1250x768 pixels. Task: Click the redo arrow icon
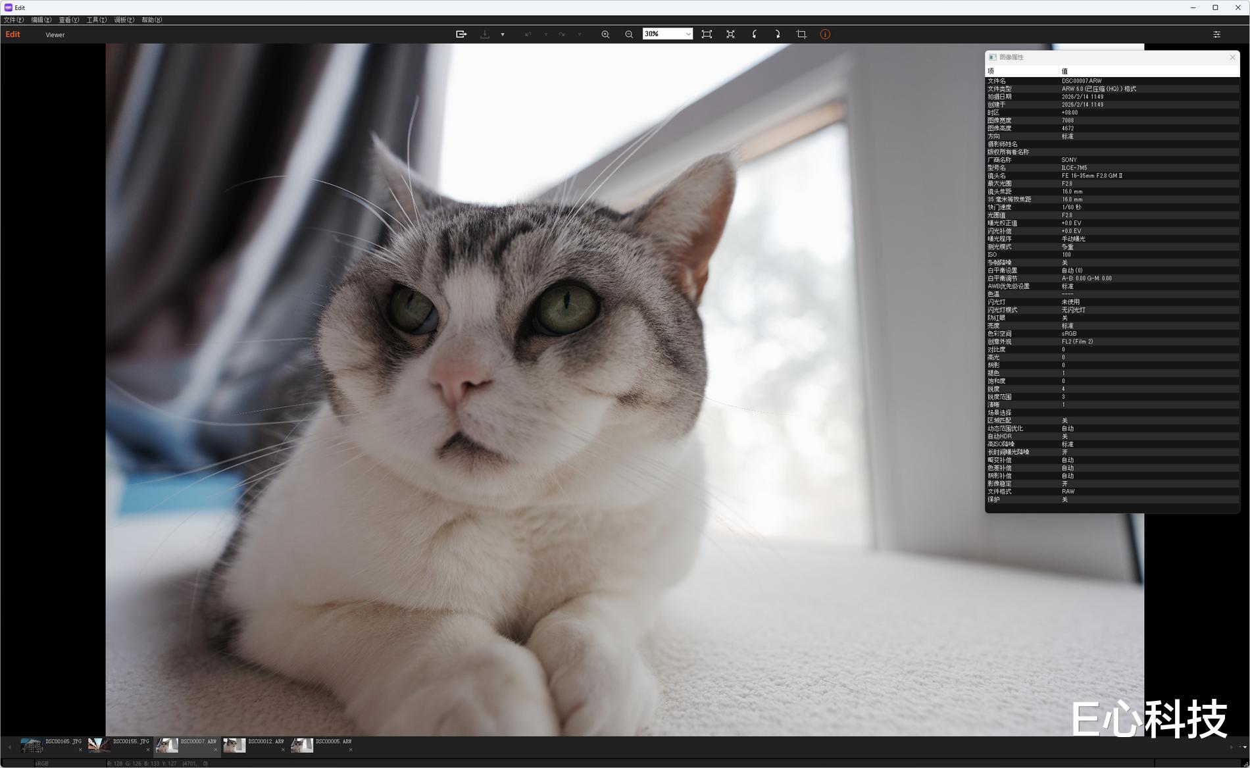pyautogui.click(x=562, y=34)
